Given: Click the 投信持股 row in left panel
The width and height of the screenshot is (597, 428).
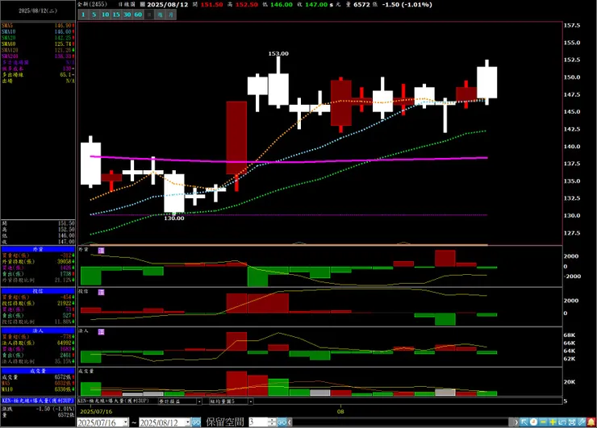Looking at the screenshot, I should pos(38,303).
